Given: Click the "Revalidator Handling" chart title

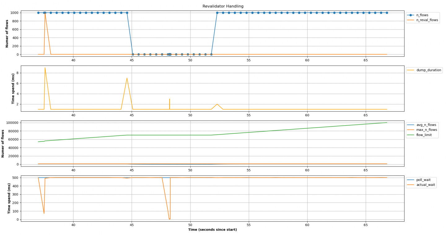Looking at the screenshot, I should coord(223,6).
